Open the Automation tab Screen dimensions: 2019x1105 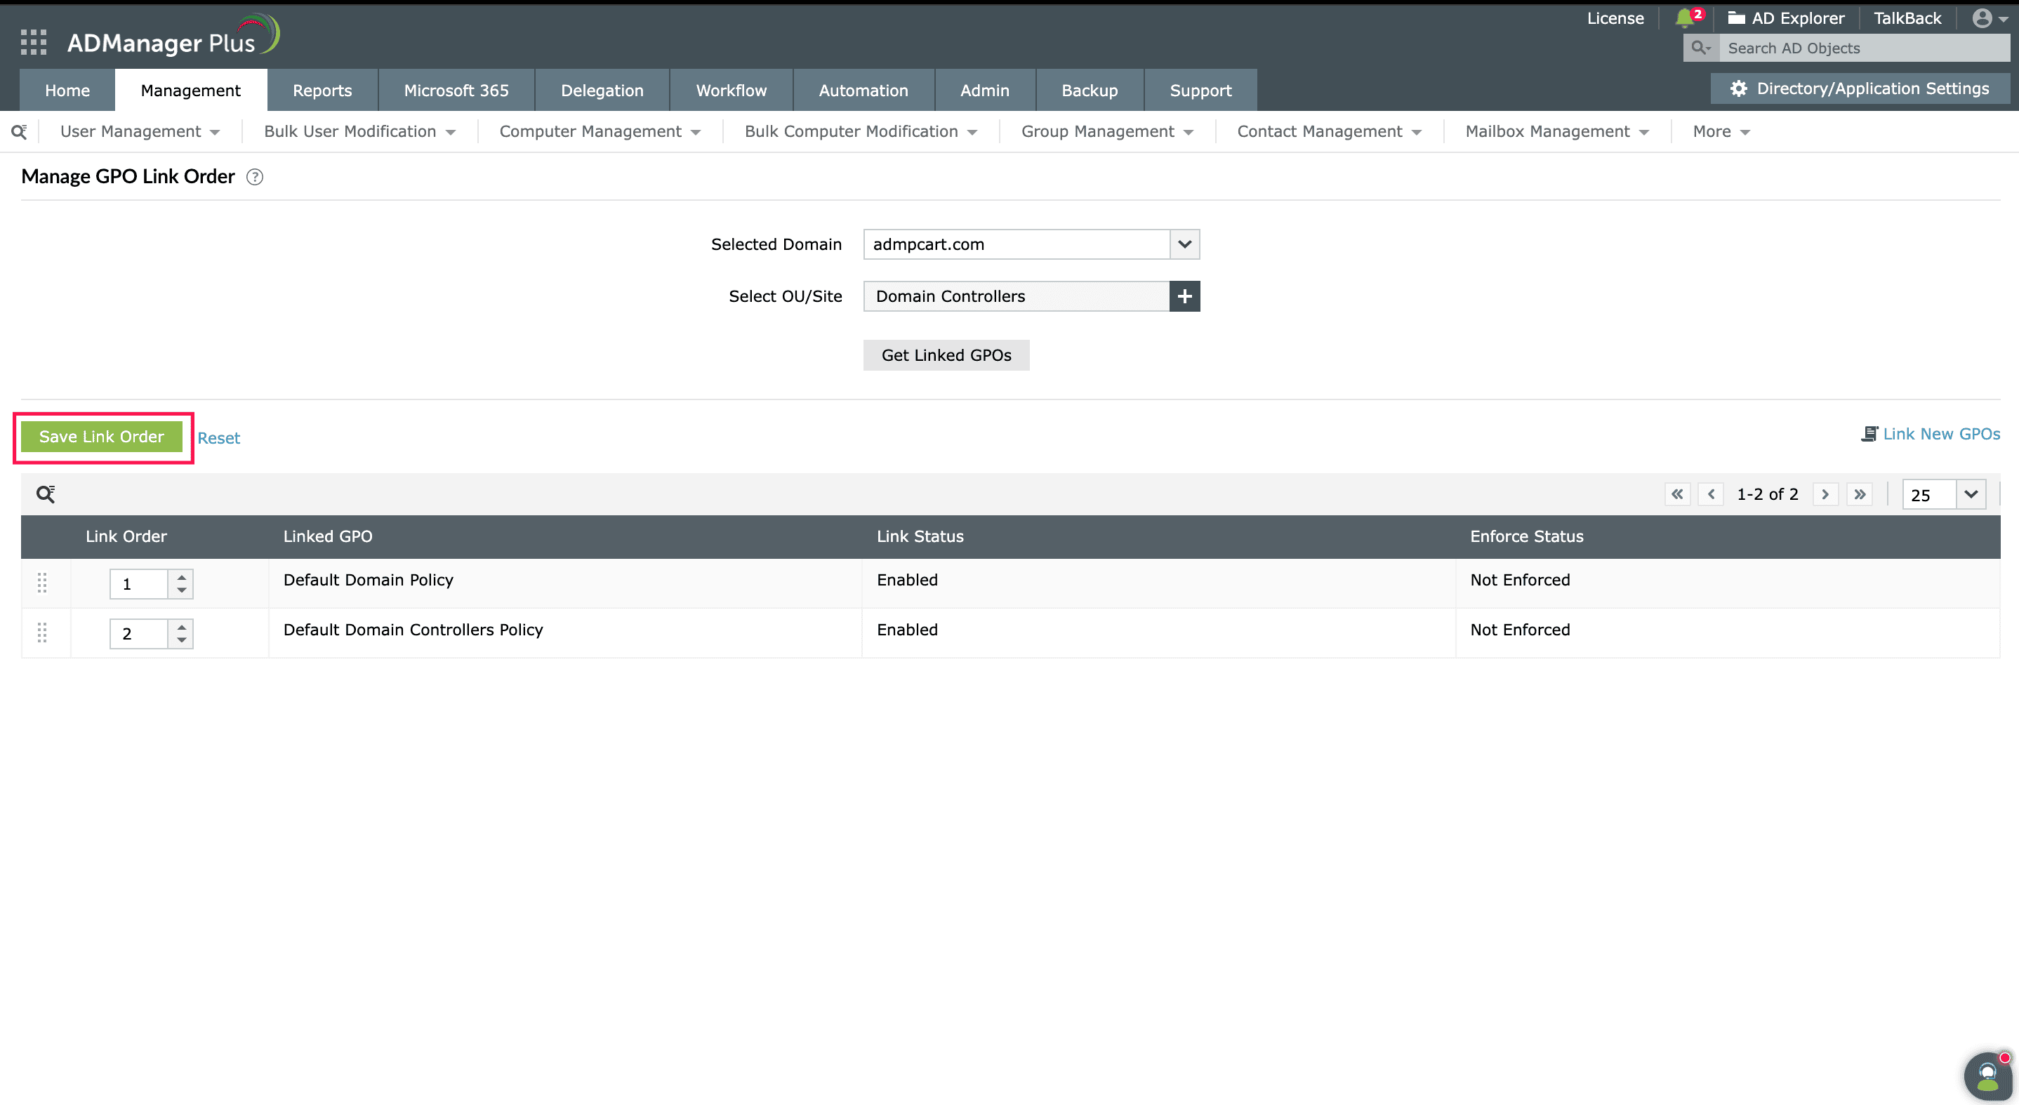click(862, 90)
